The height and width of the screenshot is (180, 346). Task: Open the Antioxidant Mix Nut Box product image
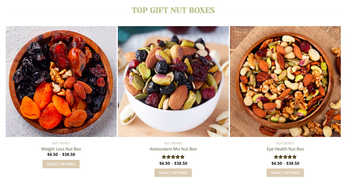173,82
